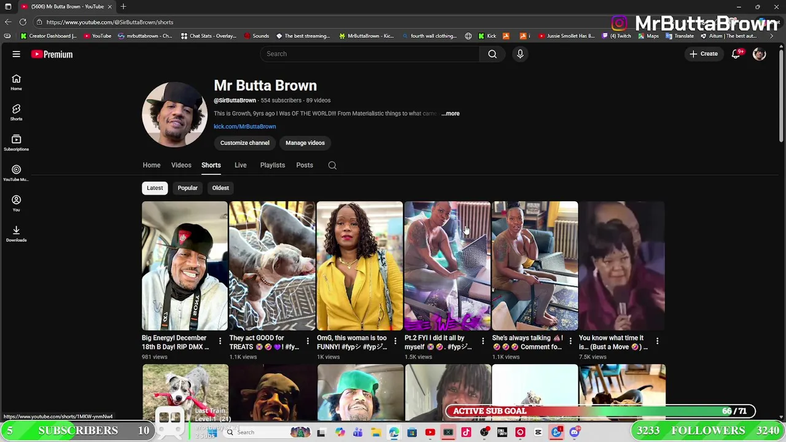Open the Maps bookmark

point(648,36)
